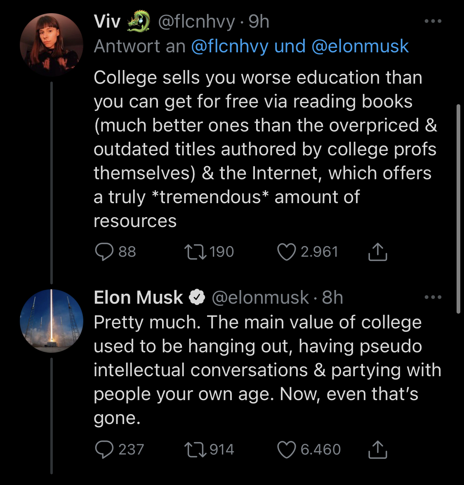Reply to Elon Musk's tweet
The height and width of the screenshot is (485, 464).
tap(104, 450)
